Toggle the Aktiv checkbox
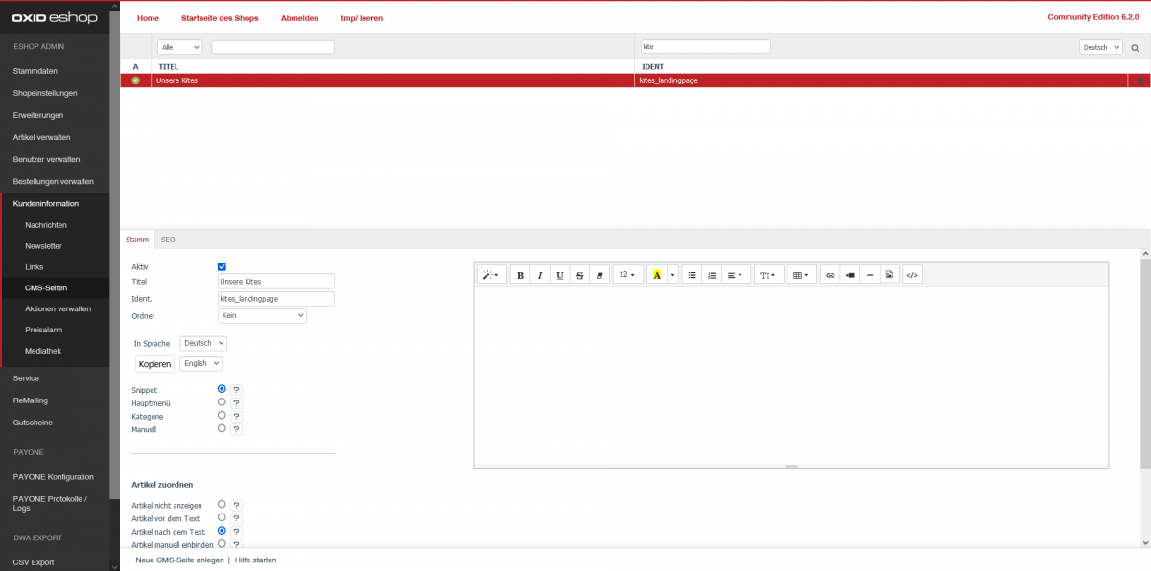This screenshot has width=1151, height=571. click(x=223, y=266)
